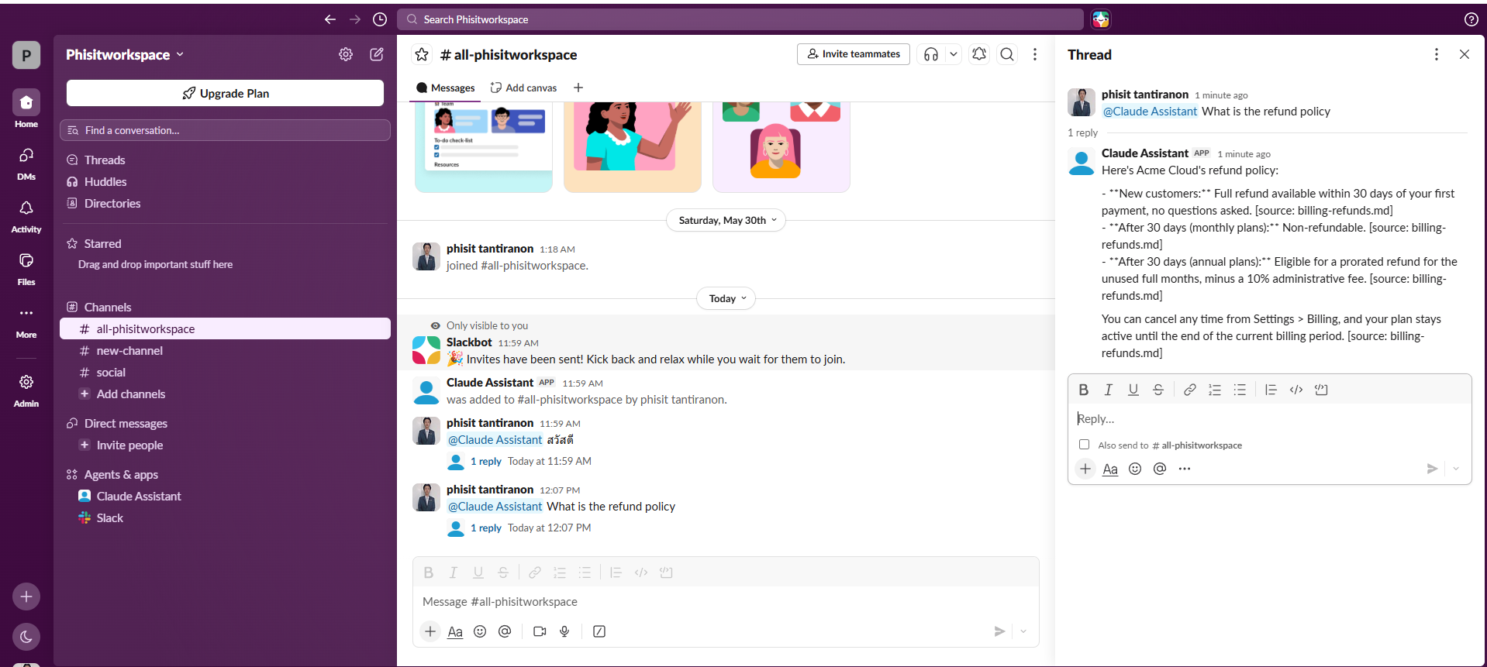
Task: Collapse the Channels section
Action: (x=108, y=307)
